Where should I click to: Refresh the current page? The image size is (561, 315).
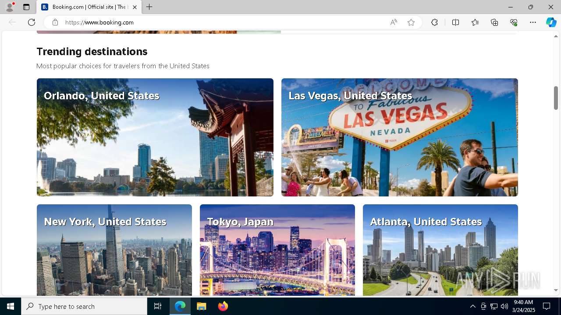tap(32, 22)
